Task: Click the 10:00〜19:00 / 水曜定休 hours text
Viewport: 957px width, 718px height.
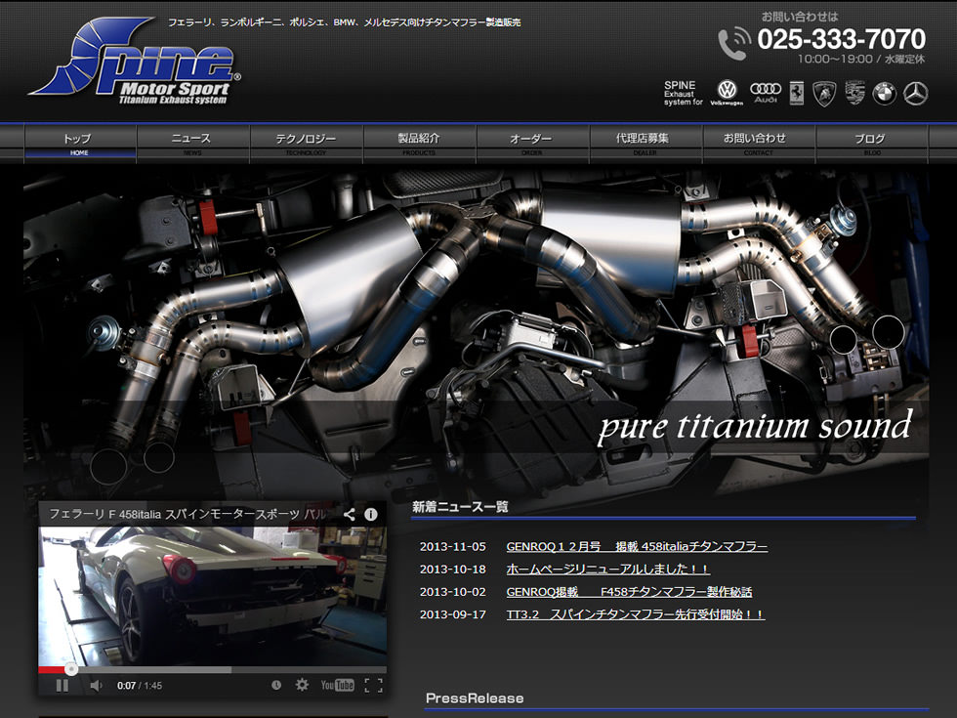Action: coord(861,60)
